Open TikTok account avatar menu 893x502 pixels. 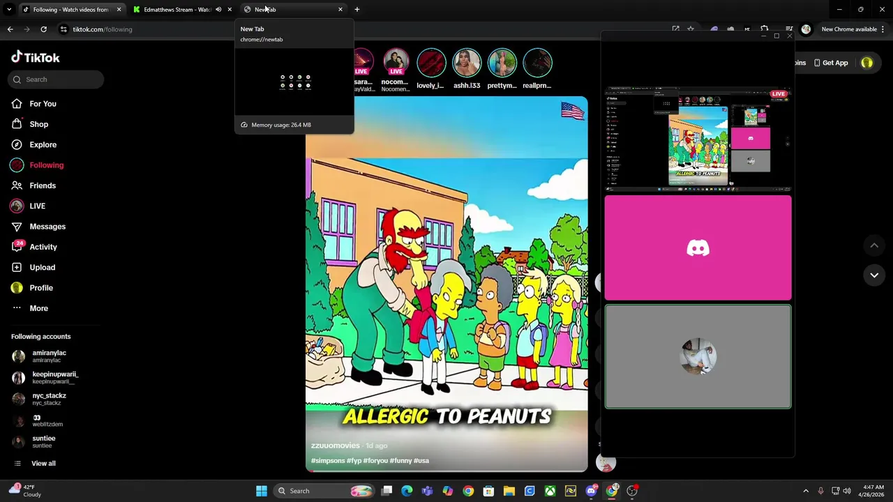point(866,63)
